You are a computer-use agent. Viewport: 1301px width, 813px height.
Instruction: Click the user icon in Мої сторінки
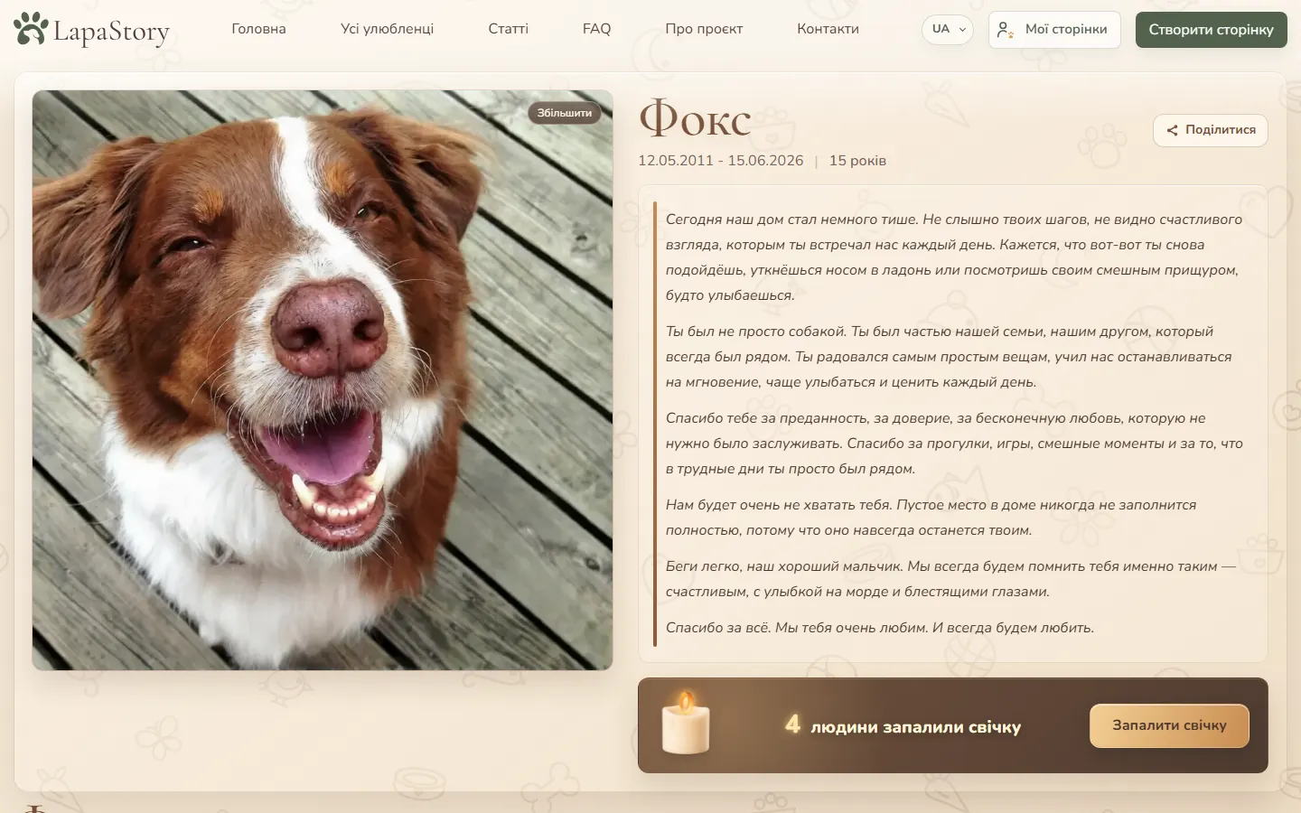pos(1005,30)
